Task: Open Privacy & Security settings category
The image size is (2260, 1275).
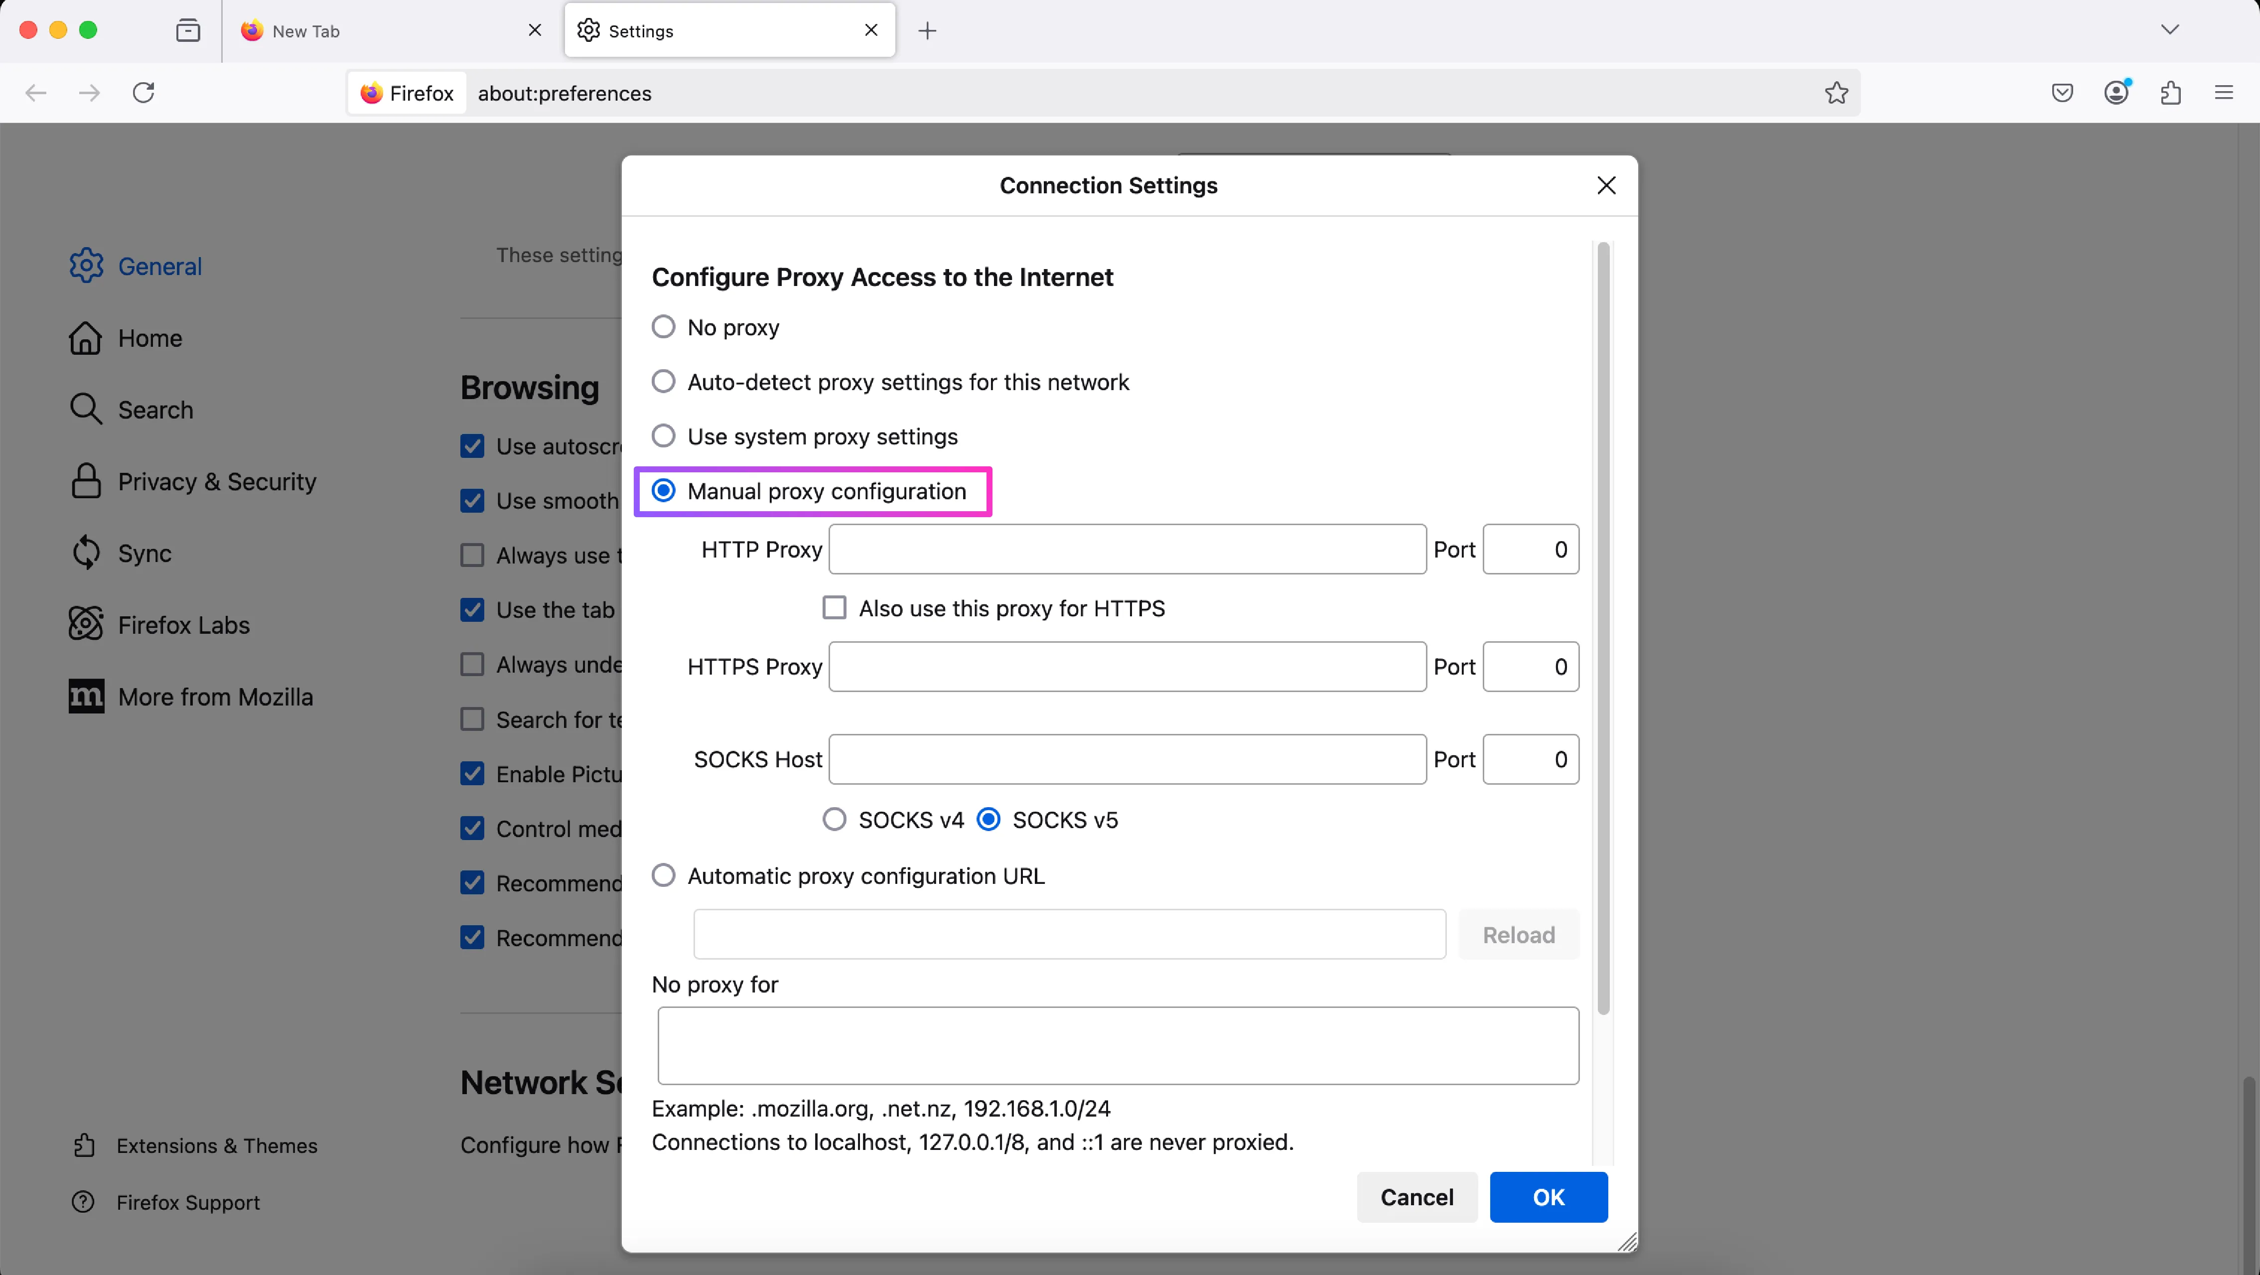Action: tap(217, 482)
